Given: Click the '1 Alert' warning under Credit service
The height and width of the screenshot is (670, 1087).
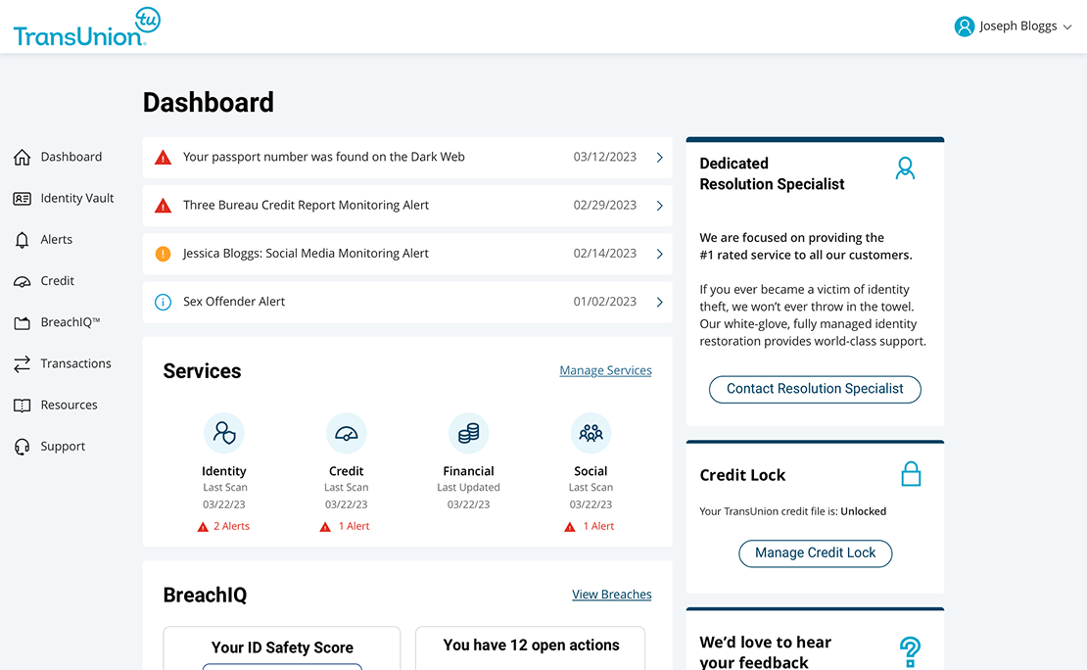Looking at the screenshot, I should tap(345, 526).
